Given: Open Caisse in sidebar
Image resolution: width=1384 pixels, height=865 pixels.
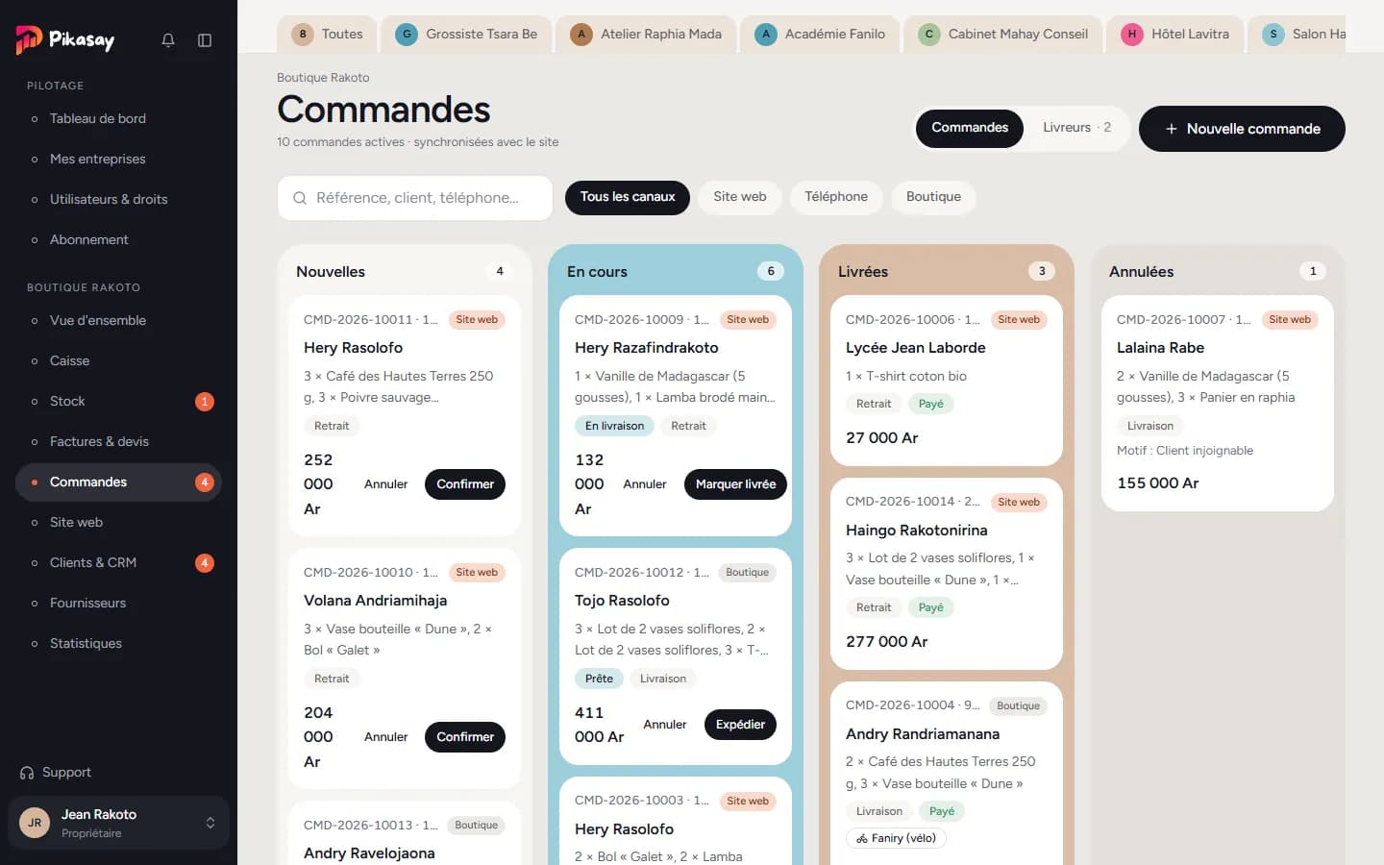Looking at the screenshot, I should 118,361.
